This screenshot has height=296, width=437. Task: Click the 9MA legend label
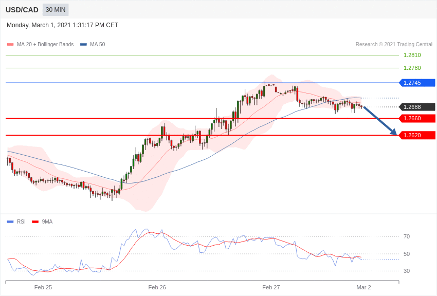pos(47,221)
